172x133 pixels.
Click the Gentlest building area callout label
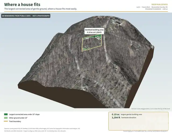click(x=94, y=31)
